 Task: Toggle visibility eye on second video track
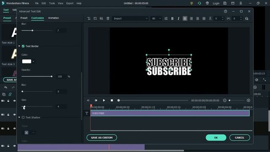tap(14, 114)
